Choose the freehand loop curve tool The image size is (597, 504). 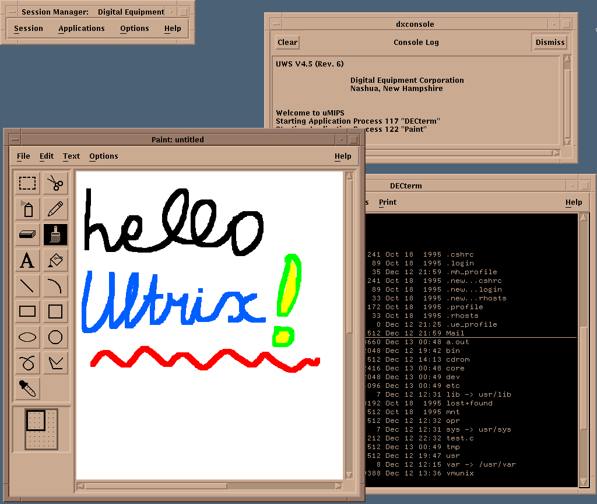tap(27, 363)
